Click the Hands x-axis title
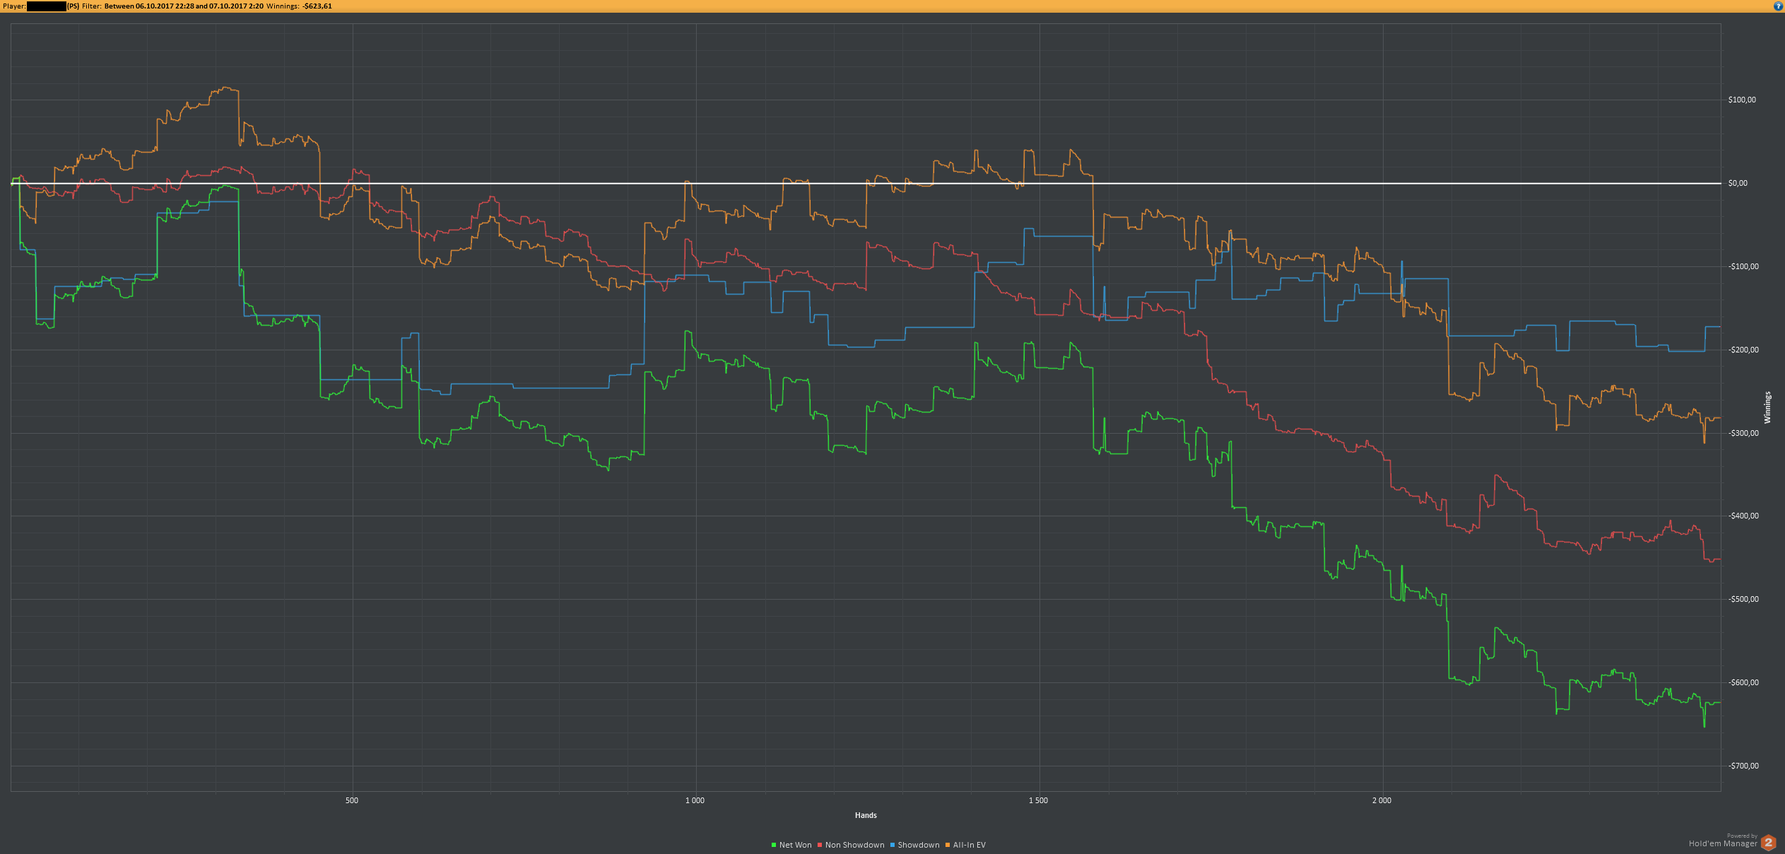 tap(866, 815)
